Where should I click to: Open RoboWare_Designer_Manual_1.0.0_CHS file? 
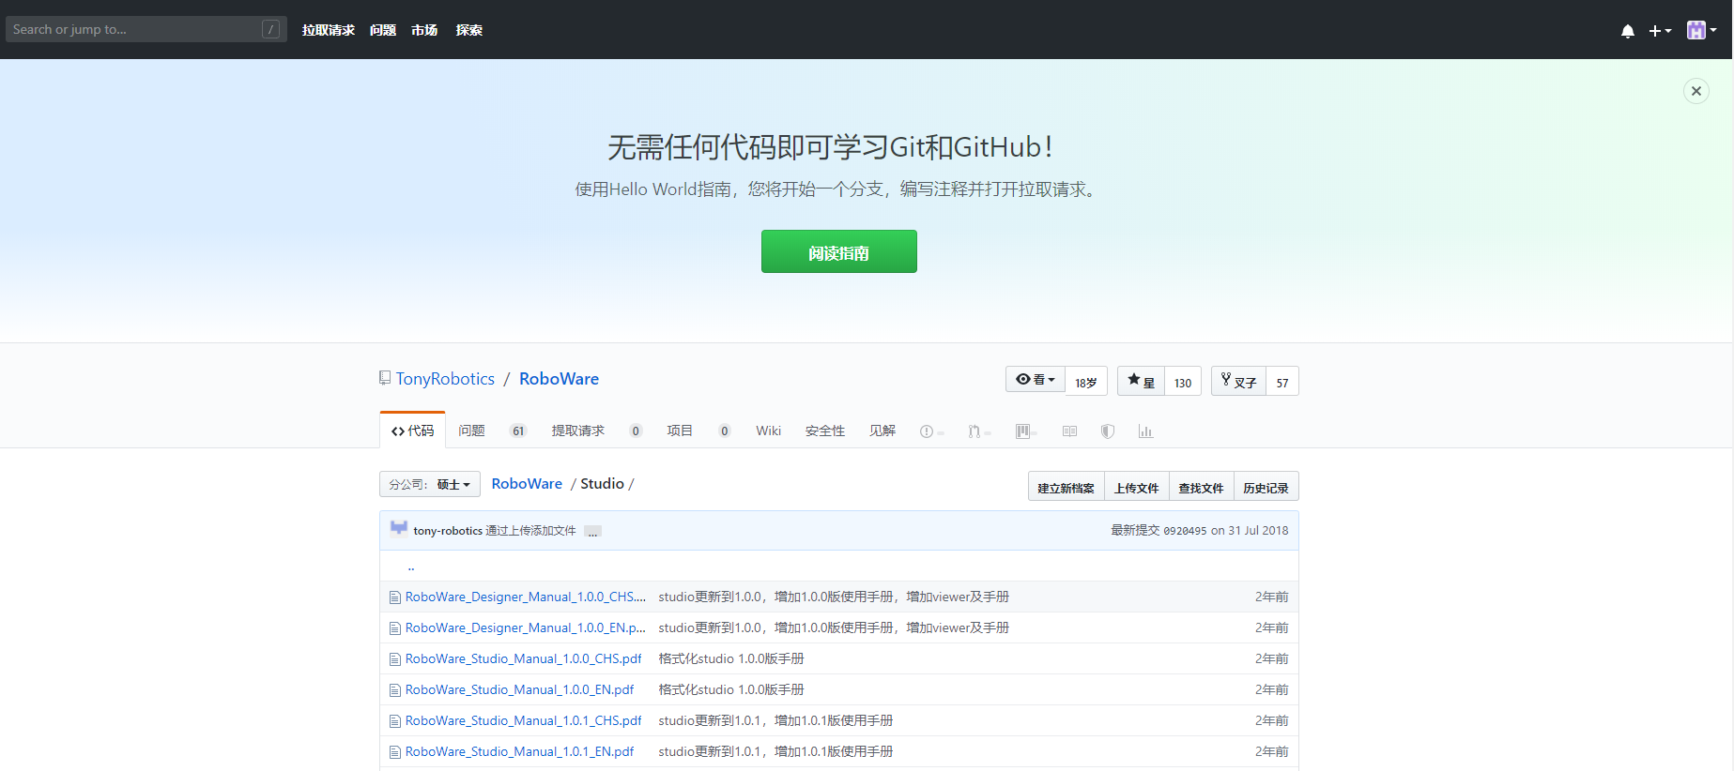(x=526, y=597)
